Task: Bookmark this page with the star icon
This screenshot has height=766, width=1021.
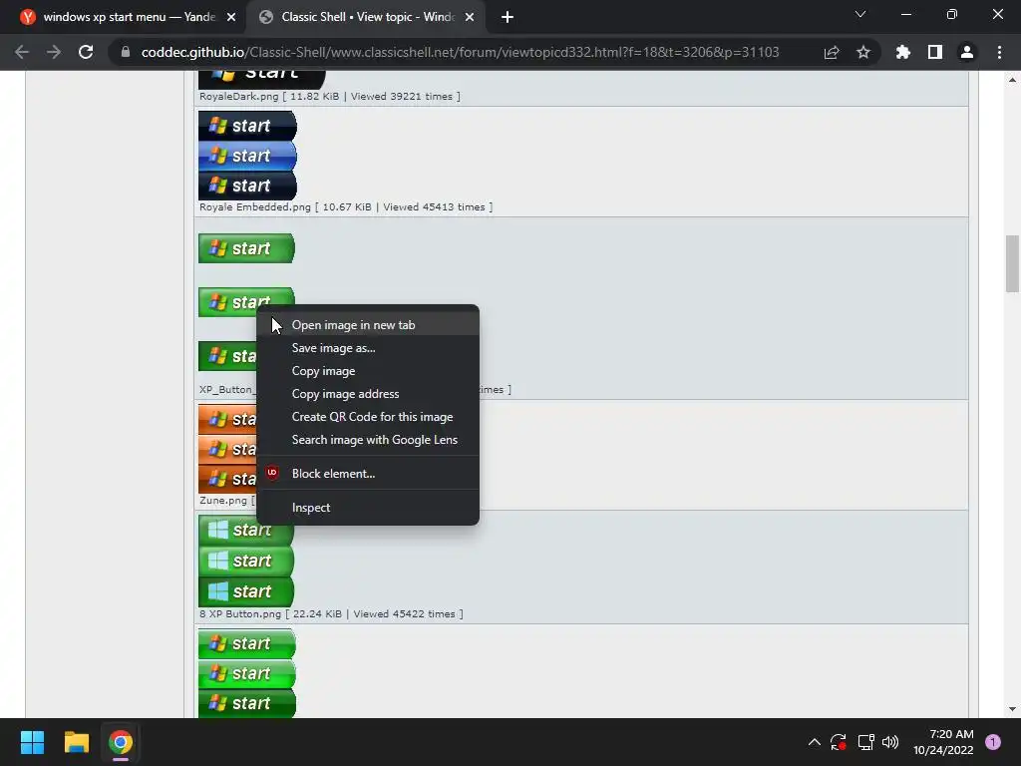Action: [863, 52]
